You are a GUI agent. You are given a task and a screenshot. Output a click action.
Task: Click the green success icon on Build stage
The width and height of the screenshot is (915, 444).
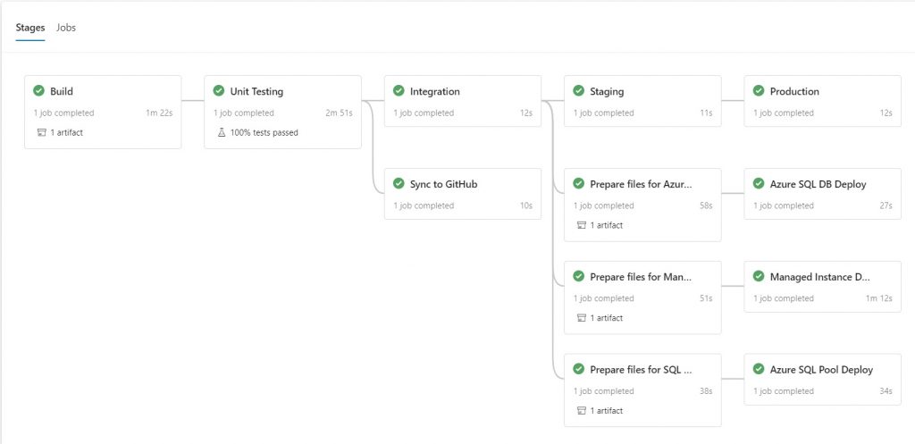point(39,91)
